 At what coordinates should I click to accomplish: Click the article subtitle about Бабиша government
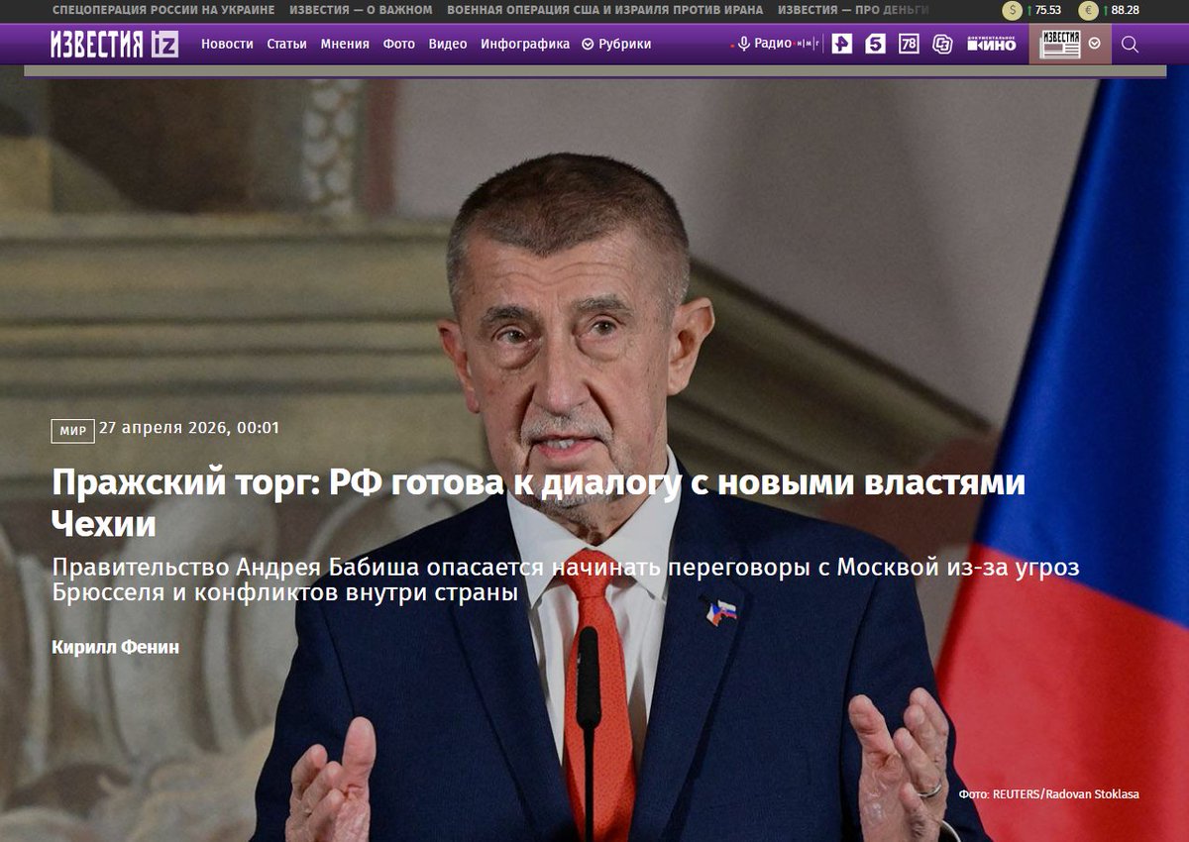(x=565, y=581)
